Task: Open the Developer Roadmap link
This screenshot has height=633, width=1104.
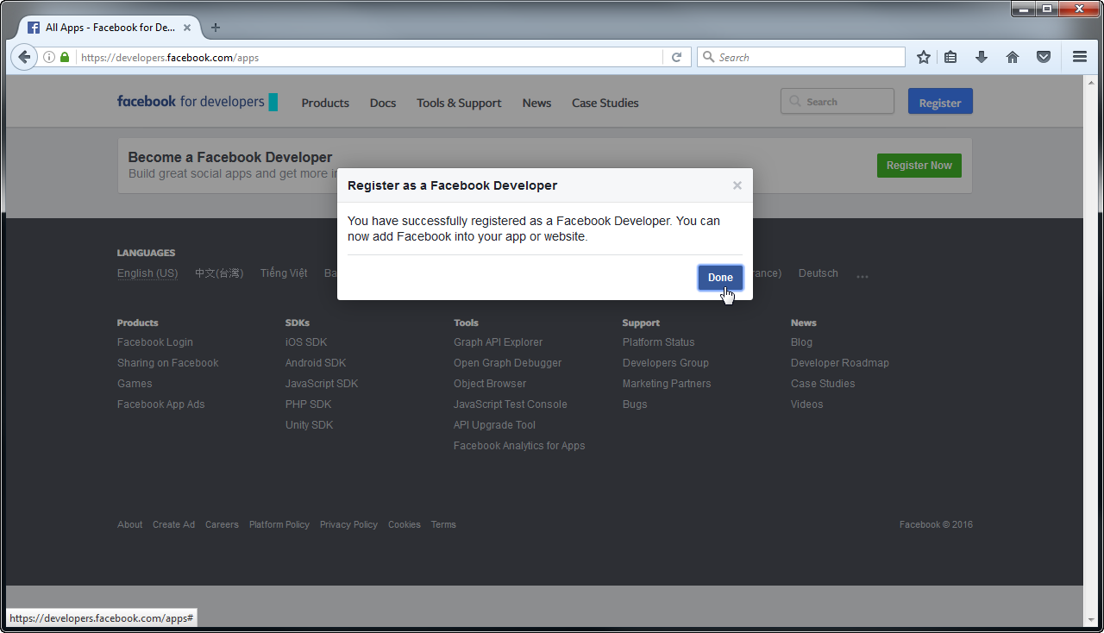Action: pos(840,363)
